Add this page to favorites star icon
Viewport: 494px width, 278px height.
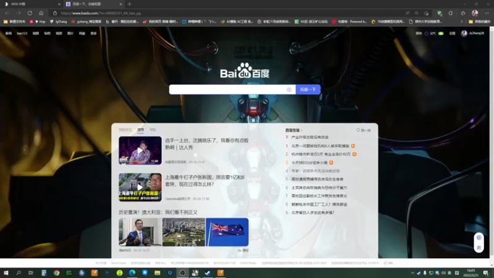426,13
